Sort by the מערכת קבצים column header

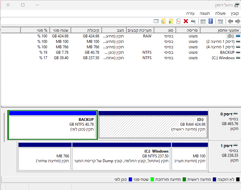click(x=140, y=30)
